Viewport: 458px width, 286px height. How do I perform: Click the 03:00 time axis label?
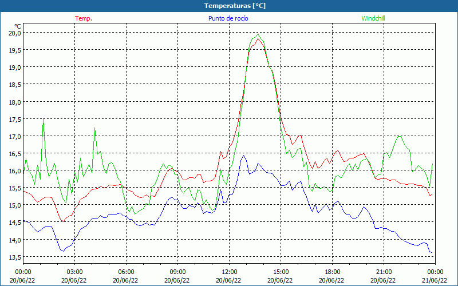point(75,272)
